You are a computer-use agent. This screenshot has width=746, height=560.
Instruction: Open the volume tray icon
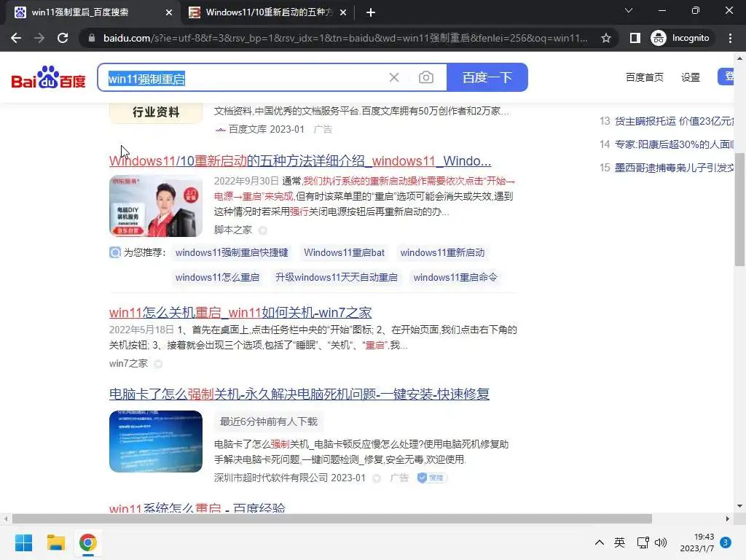tap(661, 542)
